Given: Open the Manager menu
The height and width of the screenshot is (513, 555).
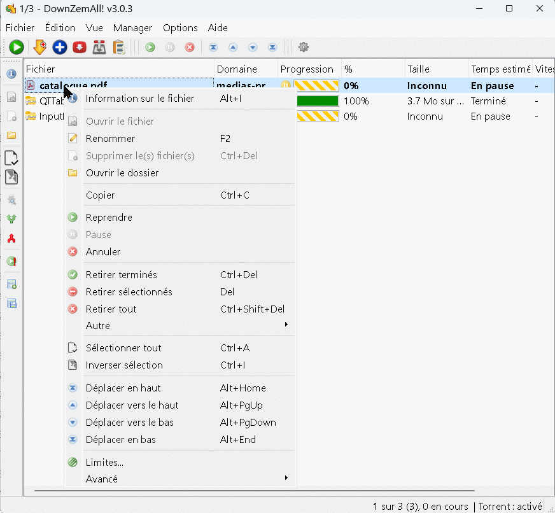Looking at the screenshot, I should 132,27.
